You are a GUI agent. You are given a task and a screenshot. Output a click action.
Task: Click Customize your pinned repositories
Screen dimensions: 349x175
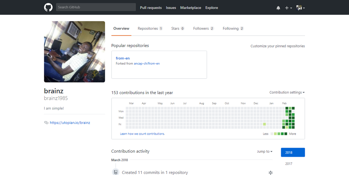point(278,46)
